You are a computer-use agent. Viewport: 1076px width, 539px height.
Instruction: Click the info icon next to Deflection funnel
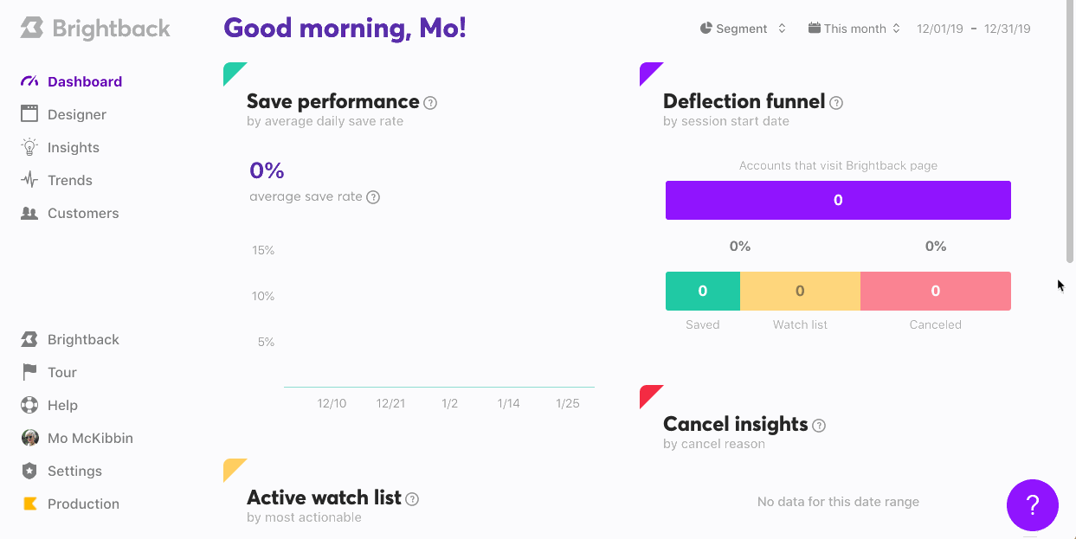[x=836, y=103]
